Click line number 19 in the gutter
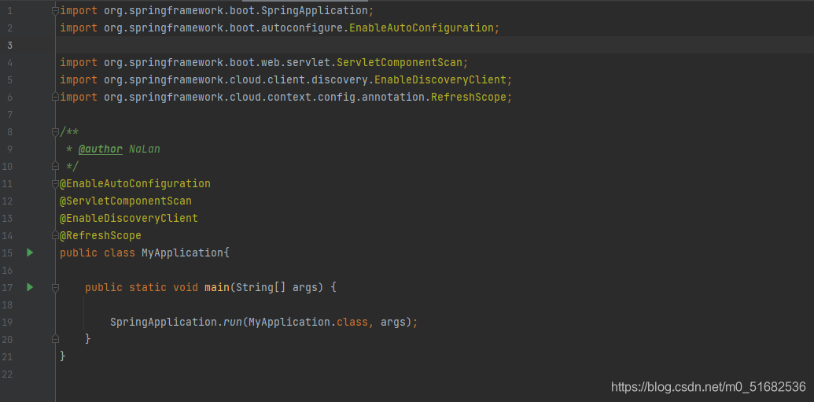This screenshot has width=814, height=402. (7, 322)
